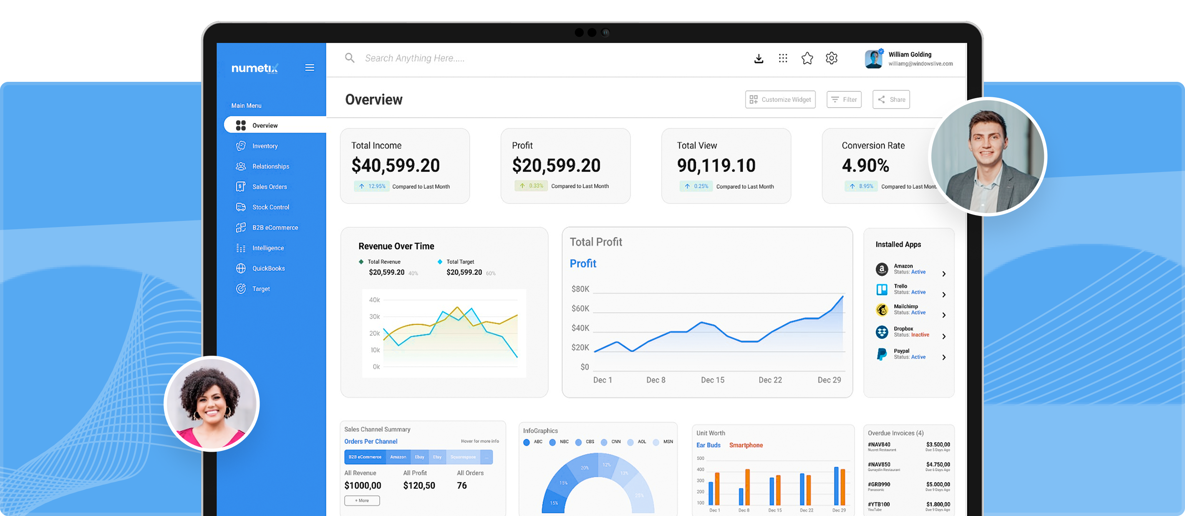The width and height of the screenshot is (1185, 516).
Task: Toggle the hamburger sidebar menu icon
Action: (x=310, y=68)
